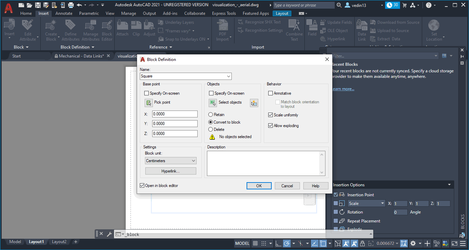Image resolution: width=469 pixels, height=250 pixels.
Task: Click the Learn more link in Blocks palette
Action: coord(343,89)
